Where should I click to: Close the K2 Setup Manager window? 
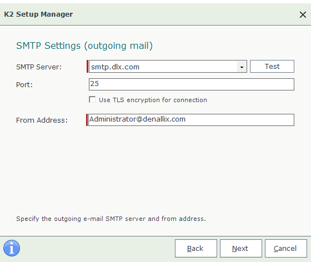pyautogui.click(x=303, y=14)
